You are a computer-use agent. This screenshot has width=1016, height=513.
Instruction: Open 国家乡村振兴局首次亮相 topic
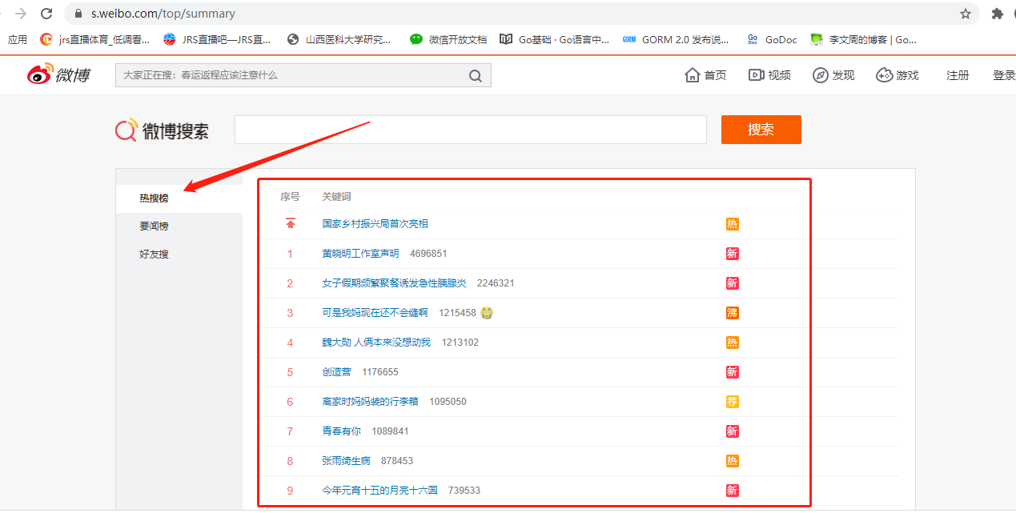375,224
